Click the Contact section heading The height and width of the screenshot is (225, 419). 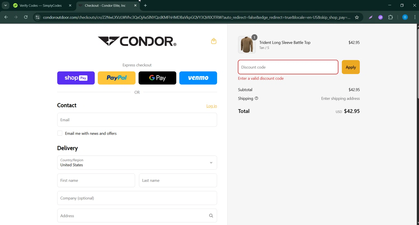point(66,105)
